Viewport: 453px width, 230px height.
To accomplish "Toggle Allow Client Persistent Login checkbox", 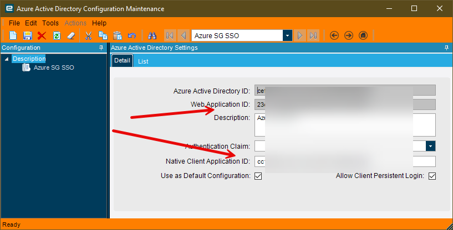I will click(x=432, y=176).
